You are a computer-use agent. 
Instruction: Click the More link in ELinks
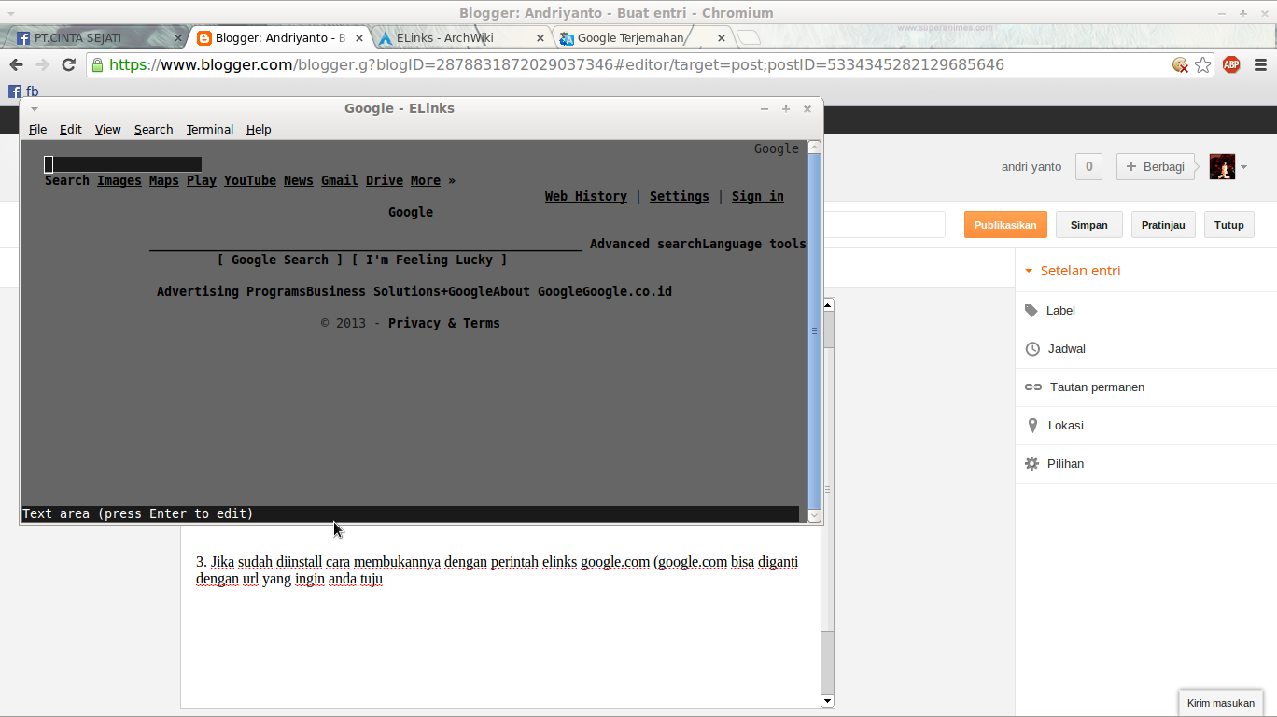(x=426, y=180)
